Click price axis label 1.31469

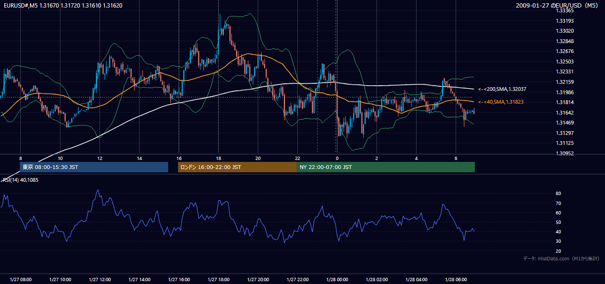coord(565,123)
